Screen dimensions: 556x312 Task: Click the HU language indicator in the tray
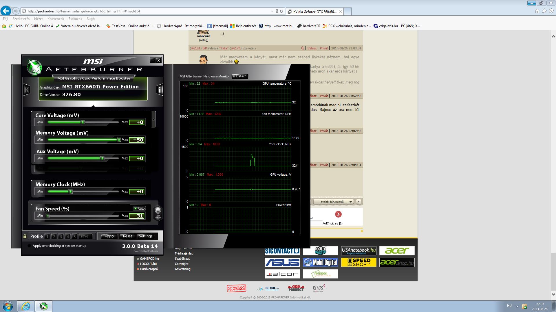pyautogui.click(x=509, y=306)
